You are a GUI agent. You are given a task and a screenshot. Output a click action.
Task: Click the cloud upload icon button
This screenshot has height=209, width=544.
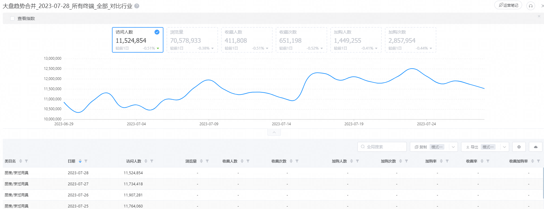click(x=536, y=147)
